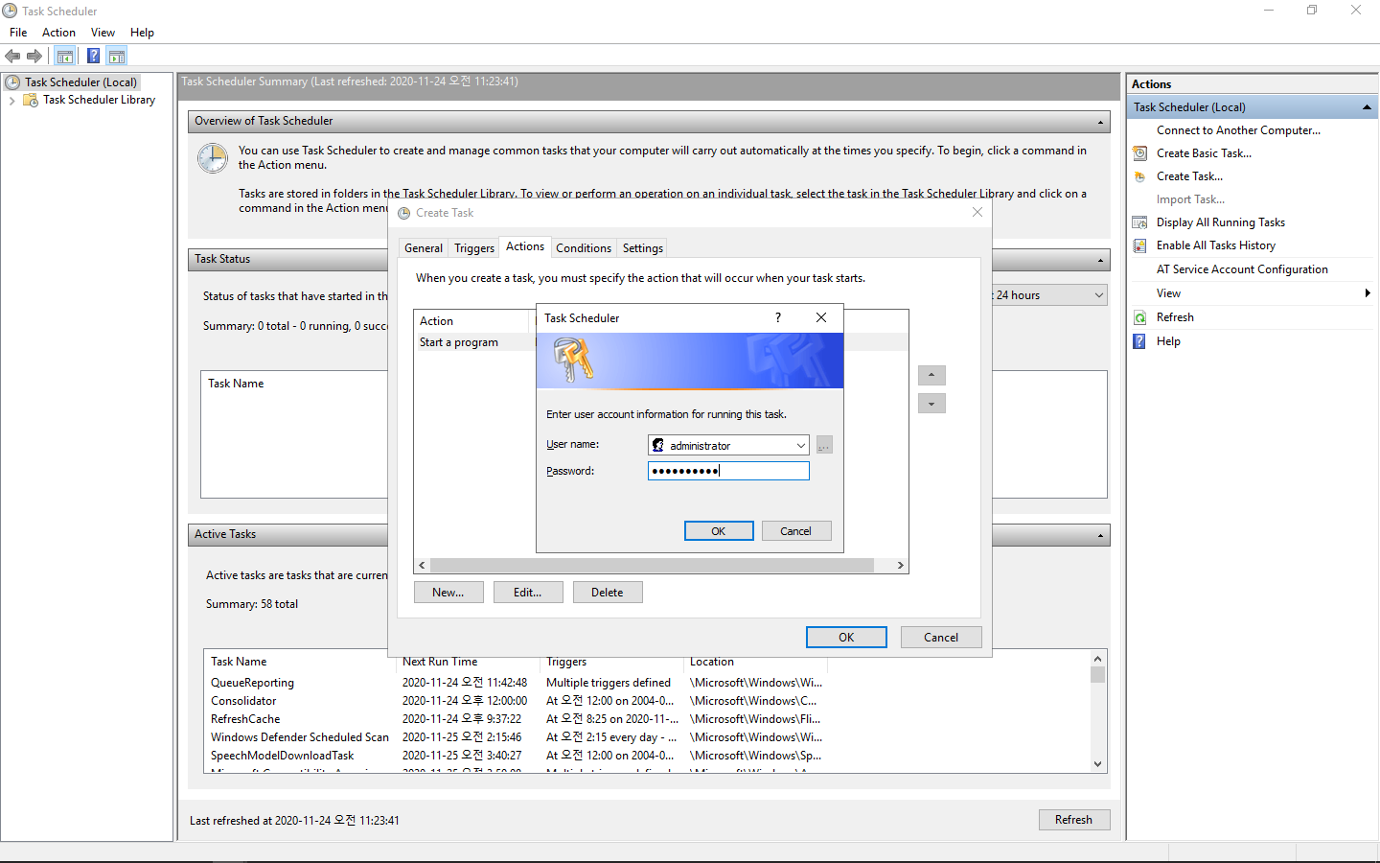Viewport: 1380px width, 863px height.
Task: Click the move action down arrow button
Action: (x=931, y=404)
